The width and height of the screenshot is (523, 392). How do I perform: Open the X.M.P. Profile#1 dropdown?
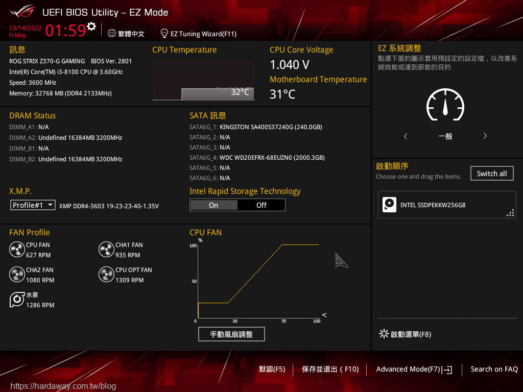coord(33,205)
